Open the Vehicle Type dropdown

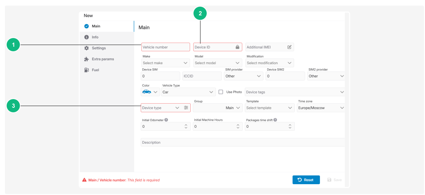(188, 92)
